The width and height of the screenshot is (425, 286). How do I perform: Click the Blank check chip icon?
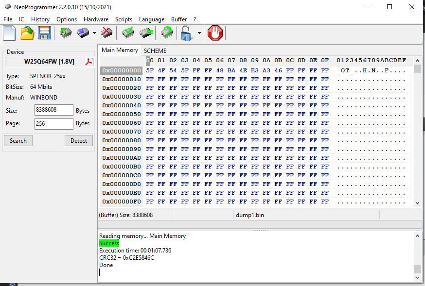(x=146, y=33)
